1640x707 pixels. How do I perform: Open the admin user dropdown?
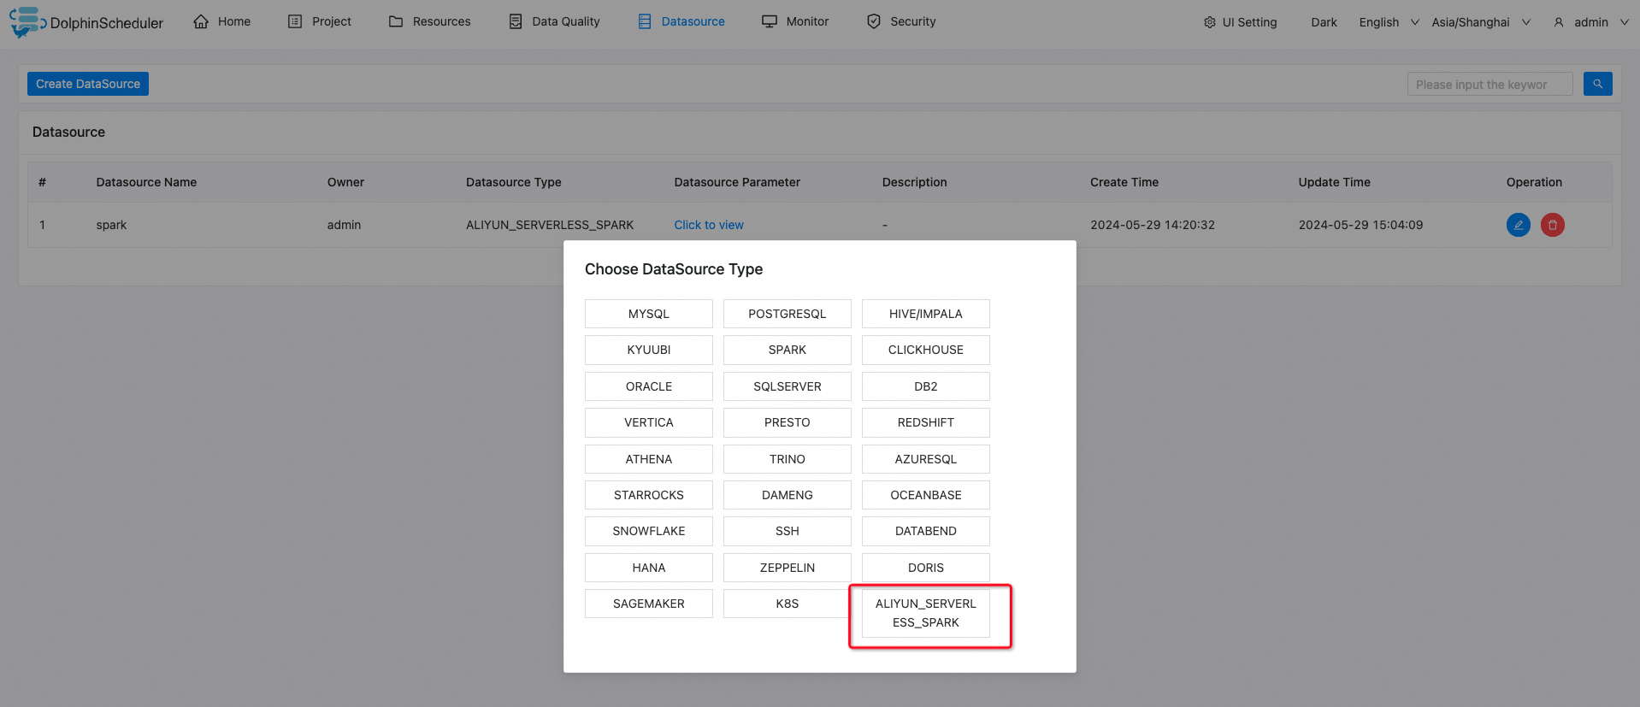1590,22
